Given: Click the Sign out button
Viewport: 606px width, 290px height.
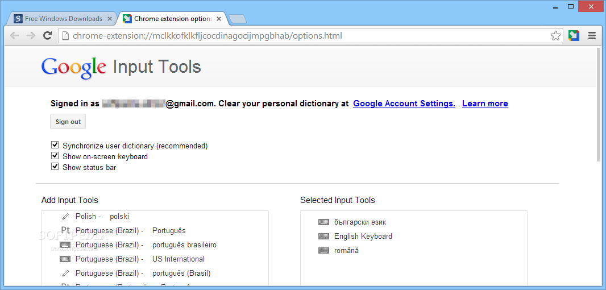Looking at the screenshot, I should point(68,122).
